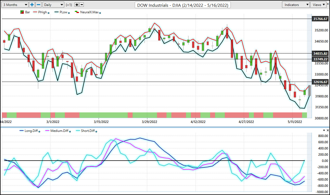Click the dot next to Short.Diff
The image size is (330, 195).
click(x=96, y=131)
